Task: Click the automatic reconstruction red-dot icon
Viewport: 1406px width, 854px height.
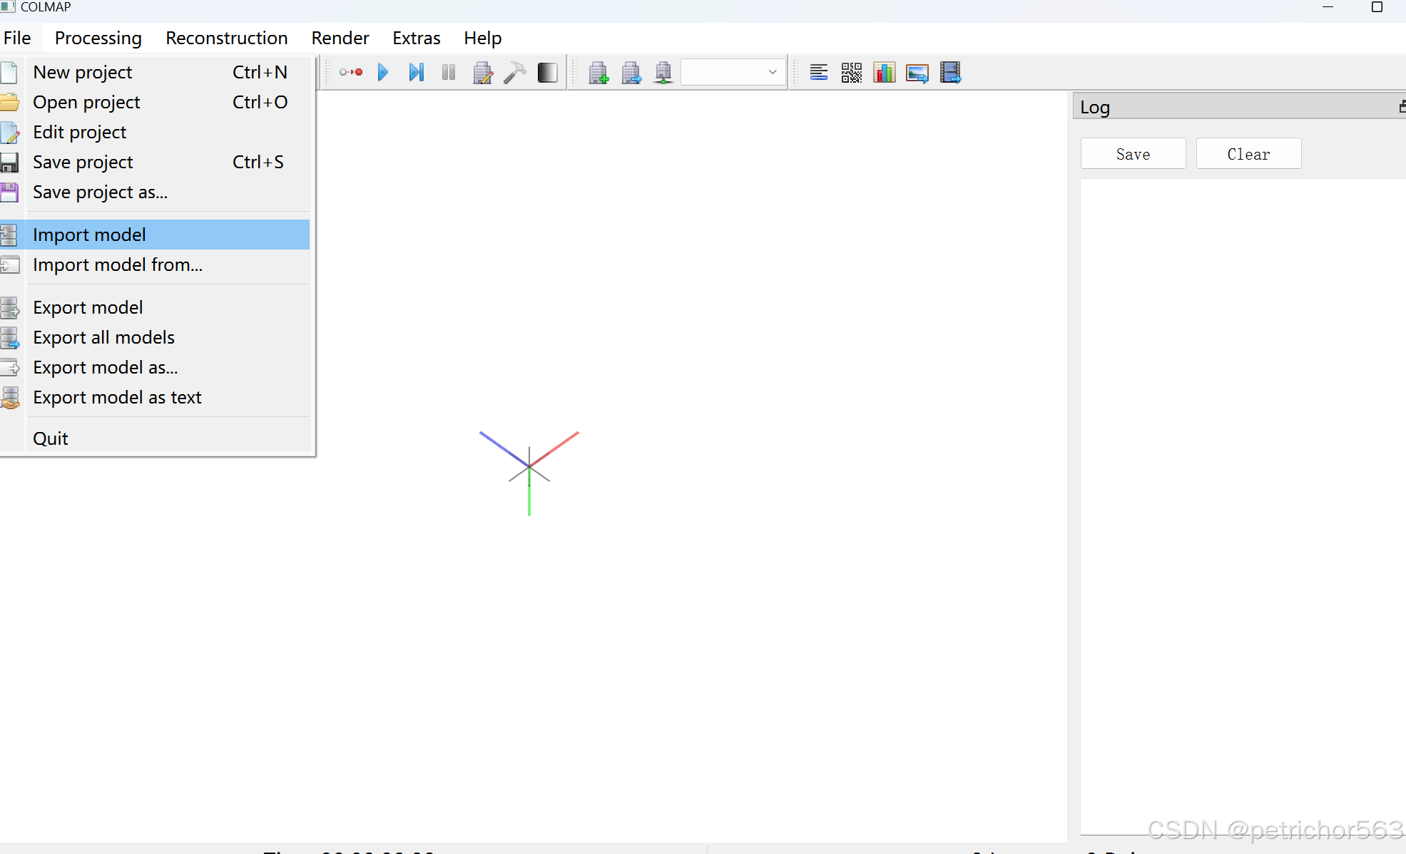Action: tap(350, 73)
